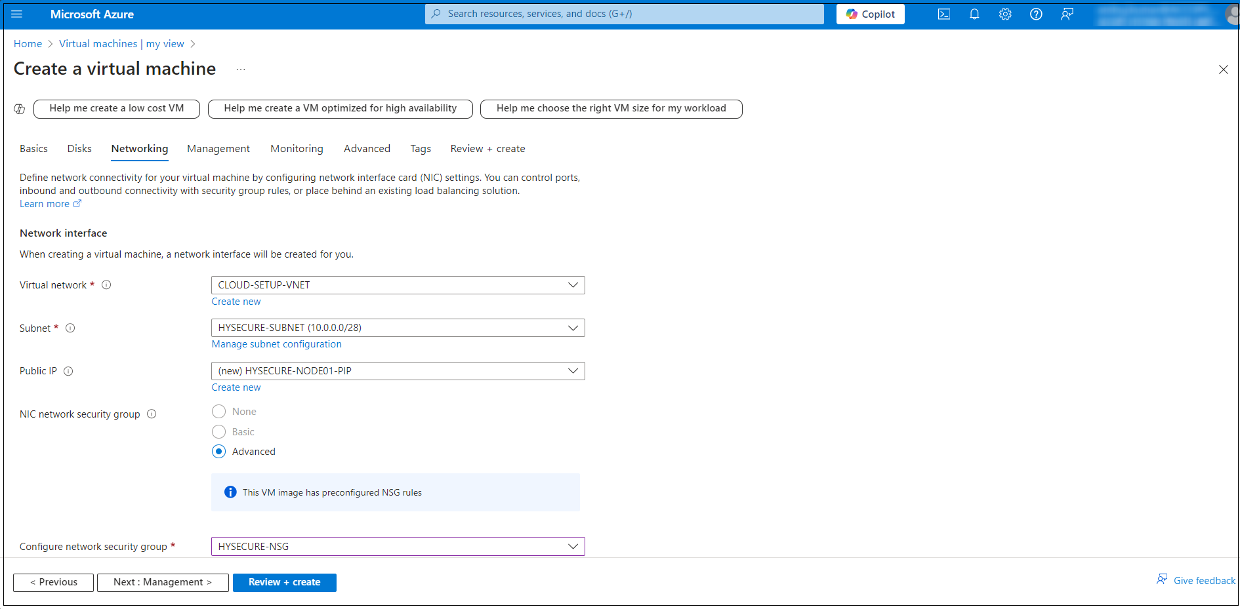The height and width of the screenshot is (609, 1240).
Task: Open the Subnet dropdown list
Action: [x=398, y=328]
